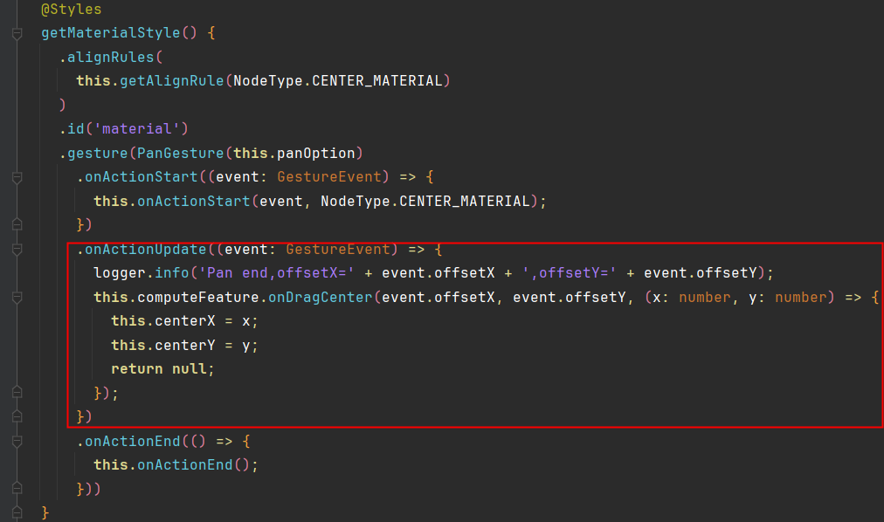884x522 pixels.
Task: Click the alignRules method call
Action: 110,58
